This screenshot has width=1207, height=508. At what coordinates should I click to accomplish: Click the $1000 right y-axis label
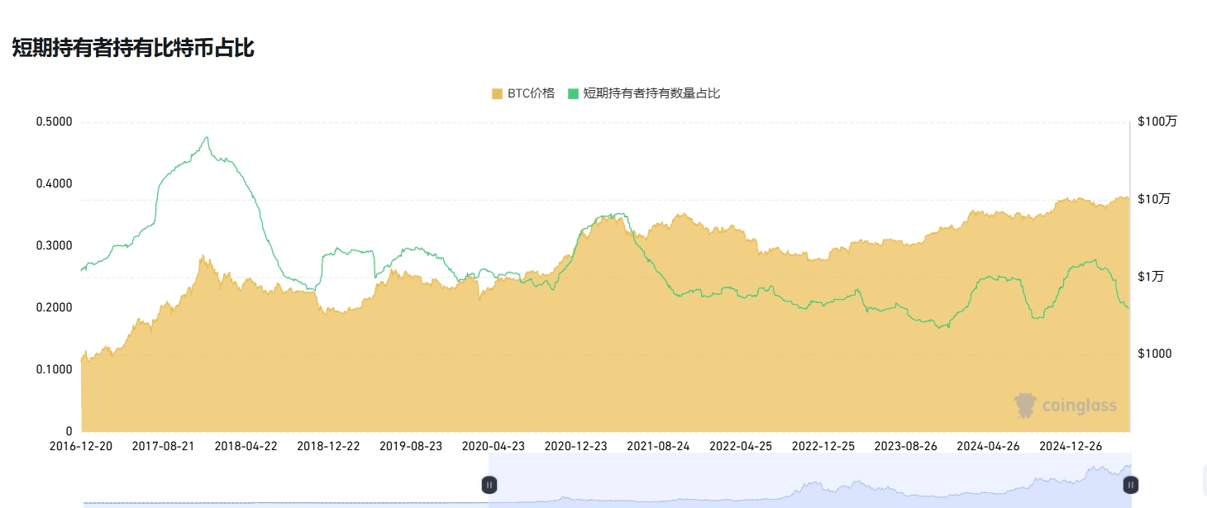tap(1155, 354)
